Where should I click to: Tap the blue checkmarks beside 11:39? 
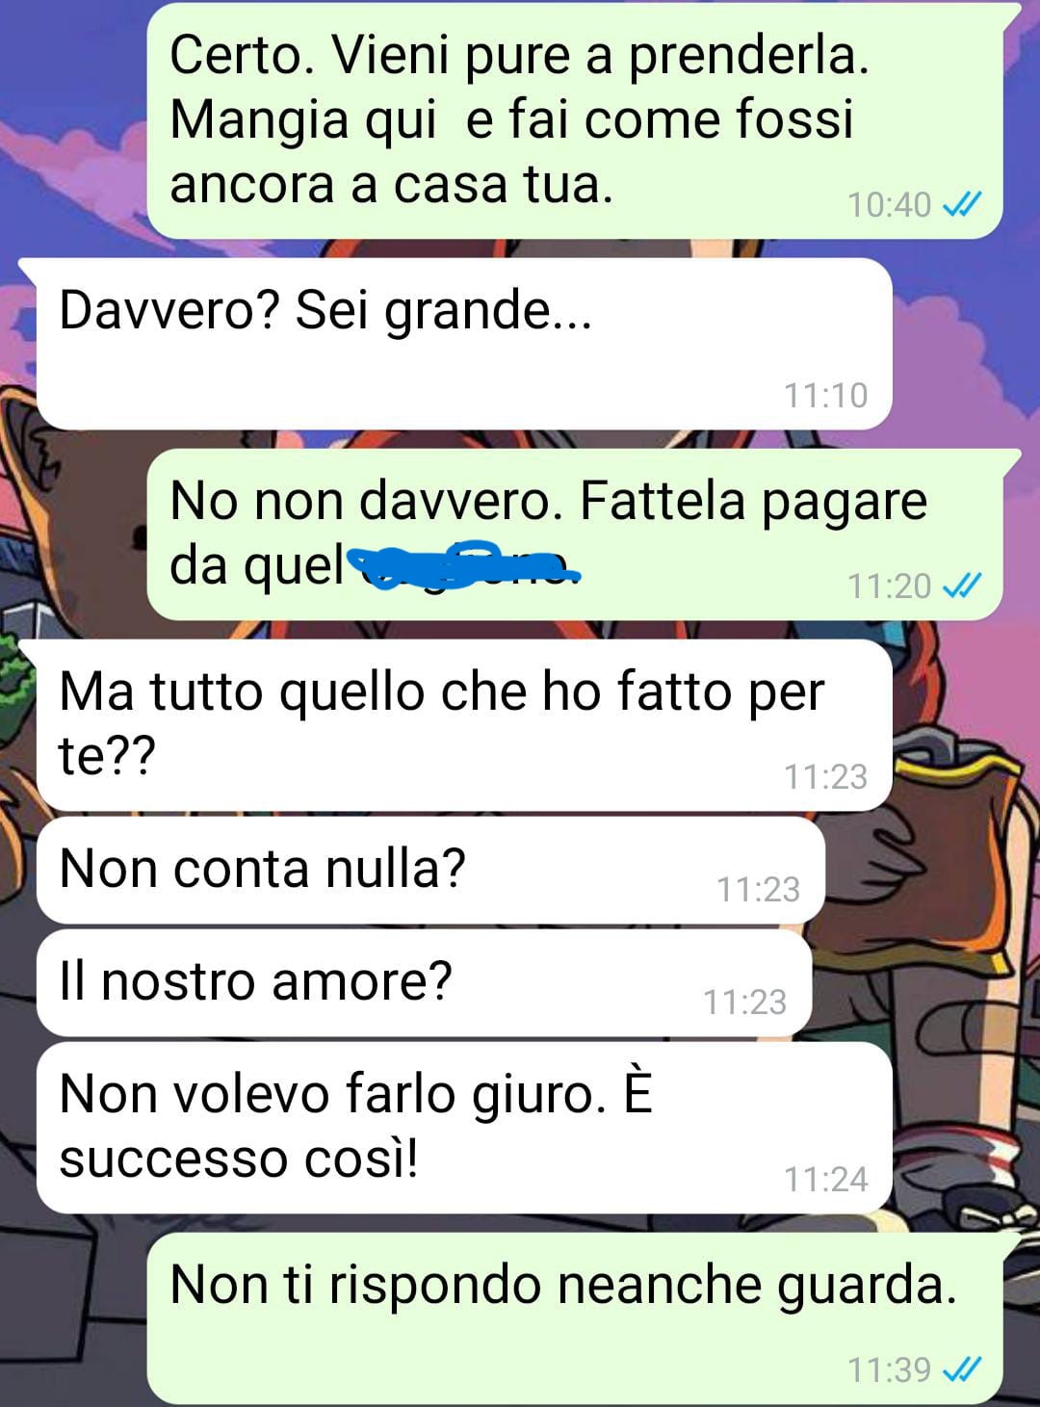coord(960,1369)
